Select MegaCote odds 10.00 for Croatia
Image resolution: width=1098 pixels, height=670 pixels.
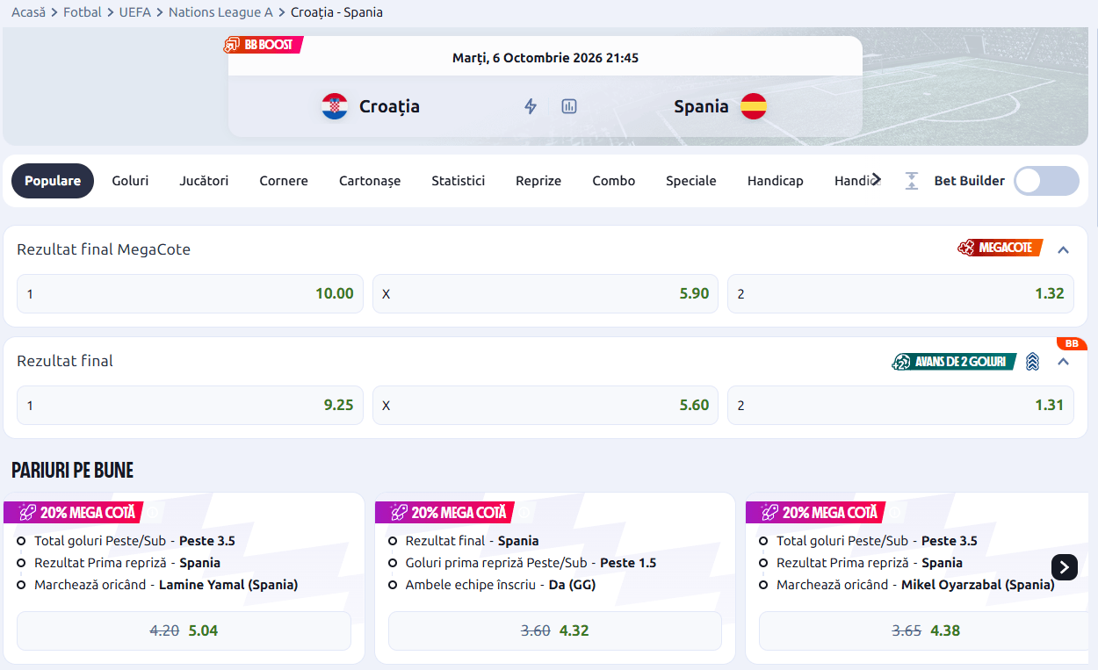[190, 294]
